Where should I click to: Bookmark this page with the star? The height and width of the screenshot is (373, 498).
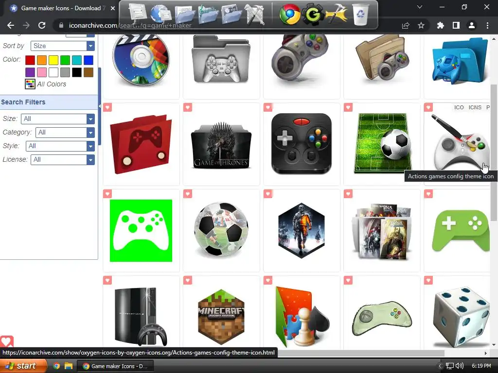[421, 25]
